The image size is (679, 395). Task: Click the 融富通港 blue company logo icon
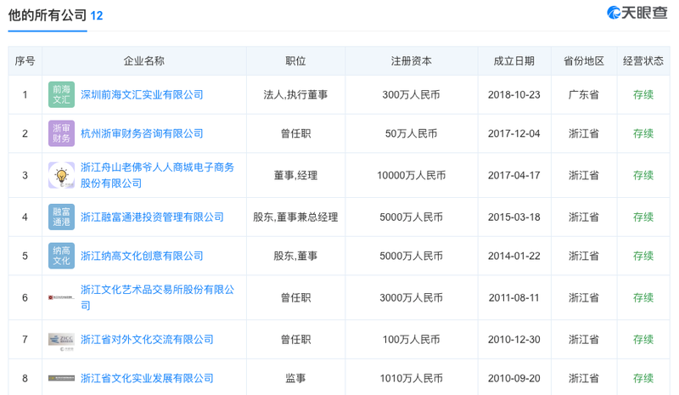click(61, 217)
